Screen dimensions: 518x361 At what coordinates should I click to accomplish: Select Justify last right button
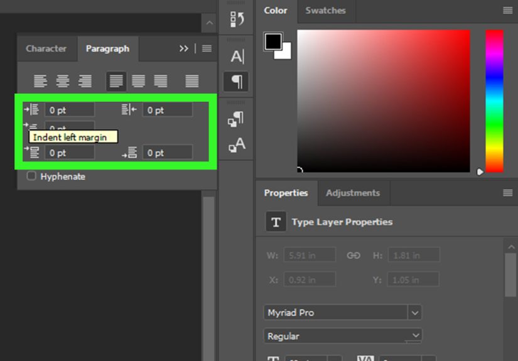click(161, 81)
